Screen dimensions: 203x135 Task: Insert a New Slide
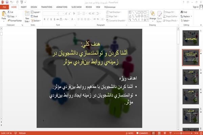[x=27, y=17]
